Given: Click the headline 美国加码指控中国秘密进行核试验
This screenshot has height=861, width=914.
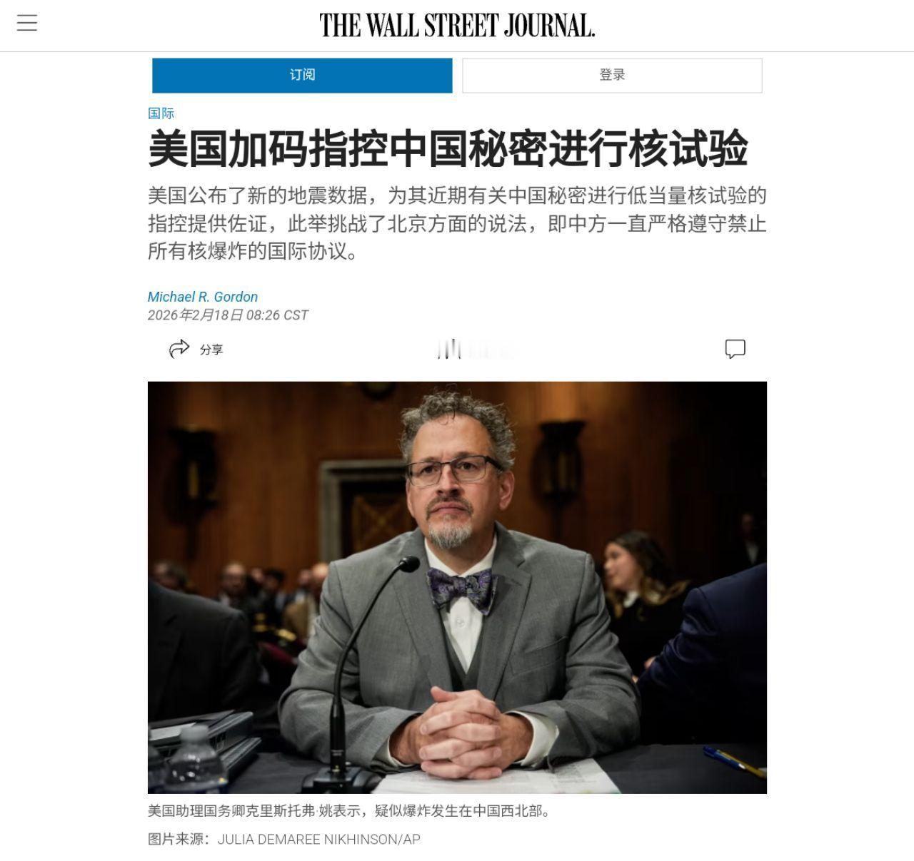Looking at the screenshot, I should pyautogui.click(x=448, y=148).
